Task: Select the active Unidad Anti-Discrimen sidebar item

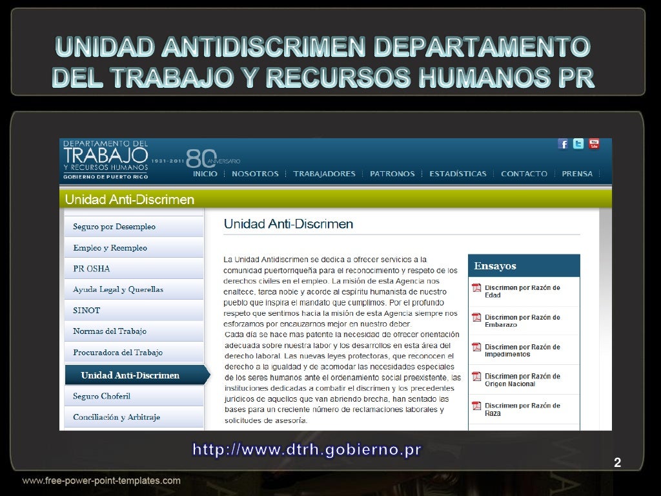Action: click(137, 375)
